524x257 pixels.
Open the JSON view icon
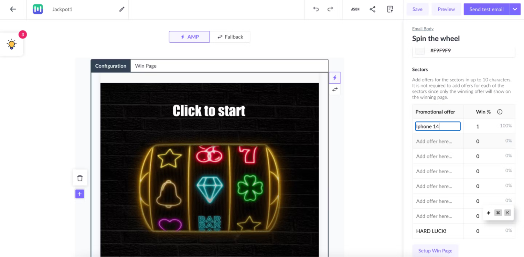(x=355, y=9)
